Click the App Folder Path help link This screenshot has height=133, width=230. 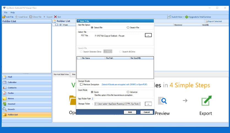point(92,99)
